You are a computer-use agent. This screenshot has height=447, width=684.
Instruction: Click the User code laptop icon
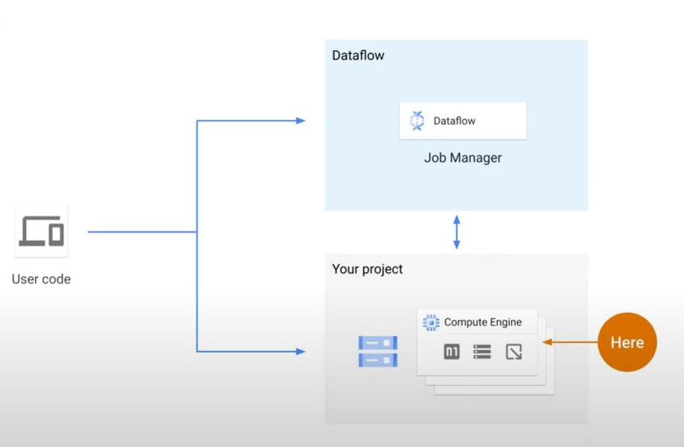click(x=42, y=231)
